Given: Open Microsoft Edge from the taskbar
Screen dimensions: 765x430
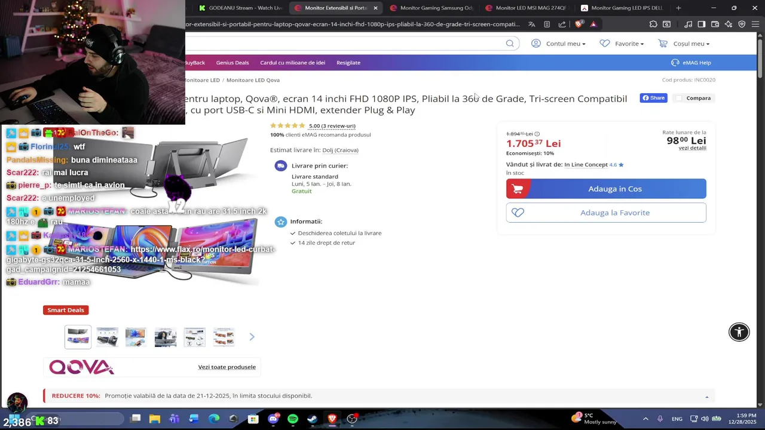Looking at the screenshot, I should coord(214,419).
